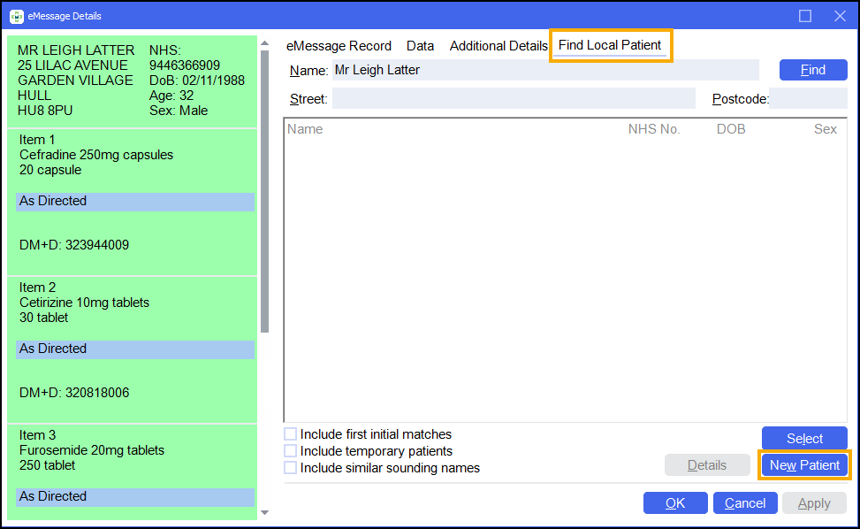Click the Cancel button
This screenshot has height=529, width=860.
(x=745, y=503)
